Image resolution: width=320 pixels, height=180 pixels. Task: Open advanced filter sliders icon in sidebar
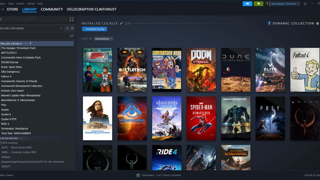tap(71, 36)
